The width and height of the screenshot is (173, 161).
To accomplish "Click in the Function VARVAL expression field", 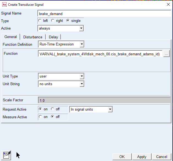I will [100, 54].
